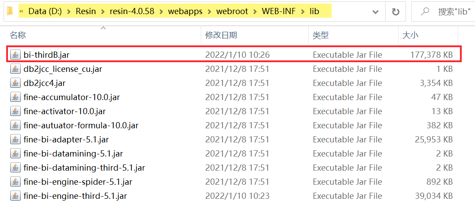Click the fine-activator-10.0.jar file icon
The height and width of the screenshot is (205, 475).
15,111
